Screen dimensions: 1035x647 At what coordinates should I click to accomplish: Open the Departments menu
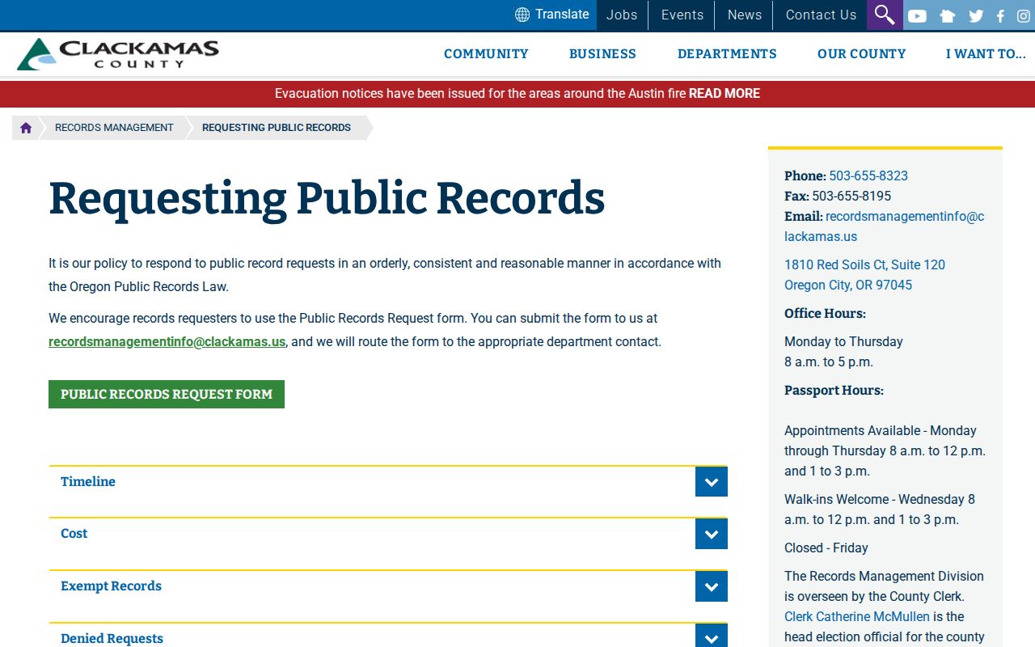(727, 54)
